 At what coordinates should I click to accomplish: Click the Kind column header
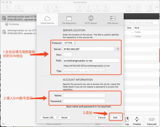click(137, 28)
